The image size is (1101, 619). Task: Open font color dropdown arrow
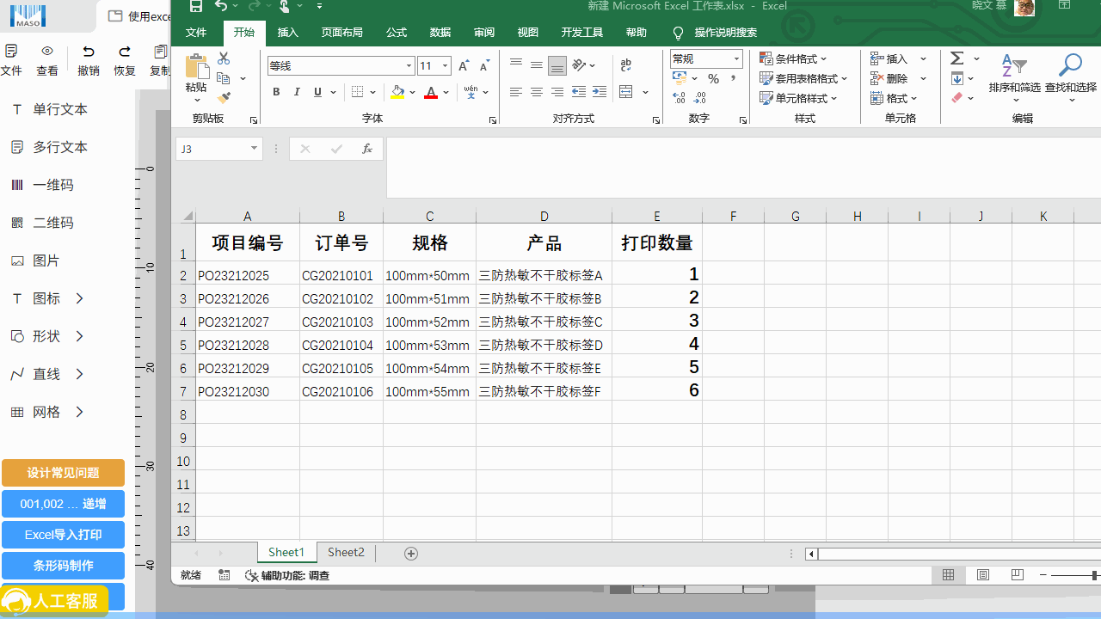446,92
